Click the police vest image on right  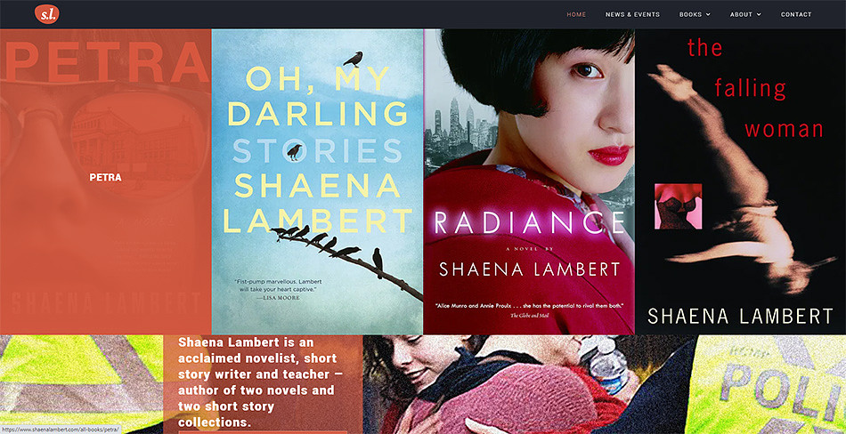point(769,384)
